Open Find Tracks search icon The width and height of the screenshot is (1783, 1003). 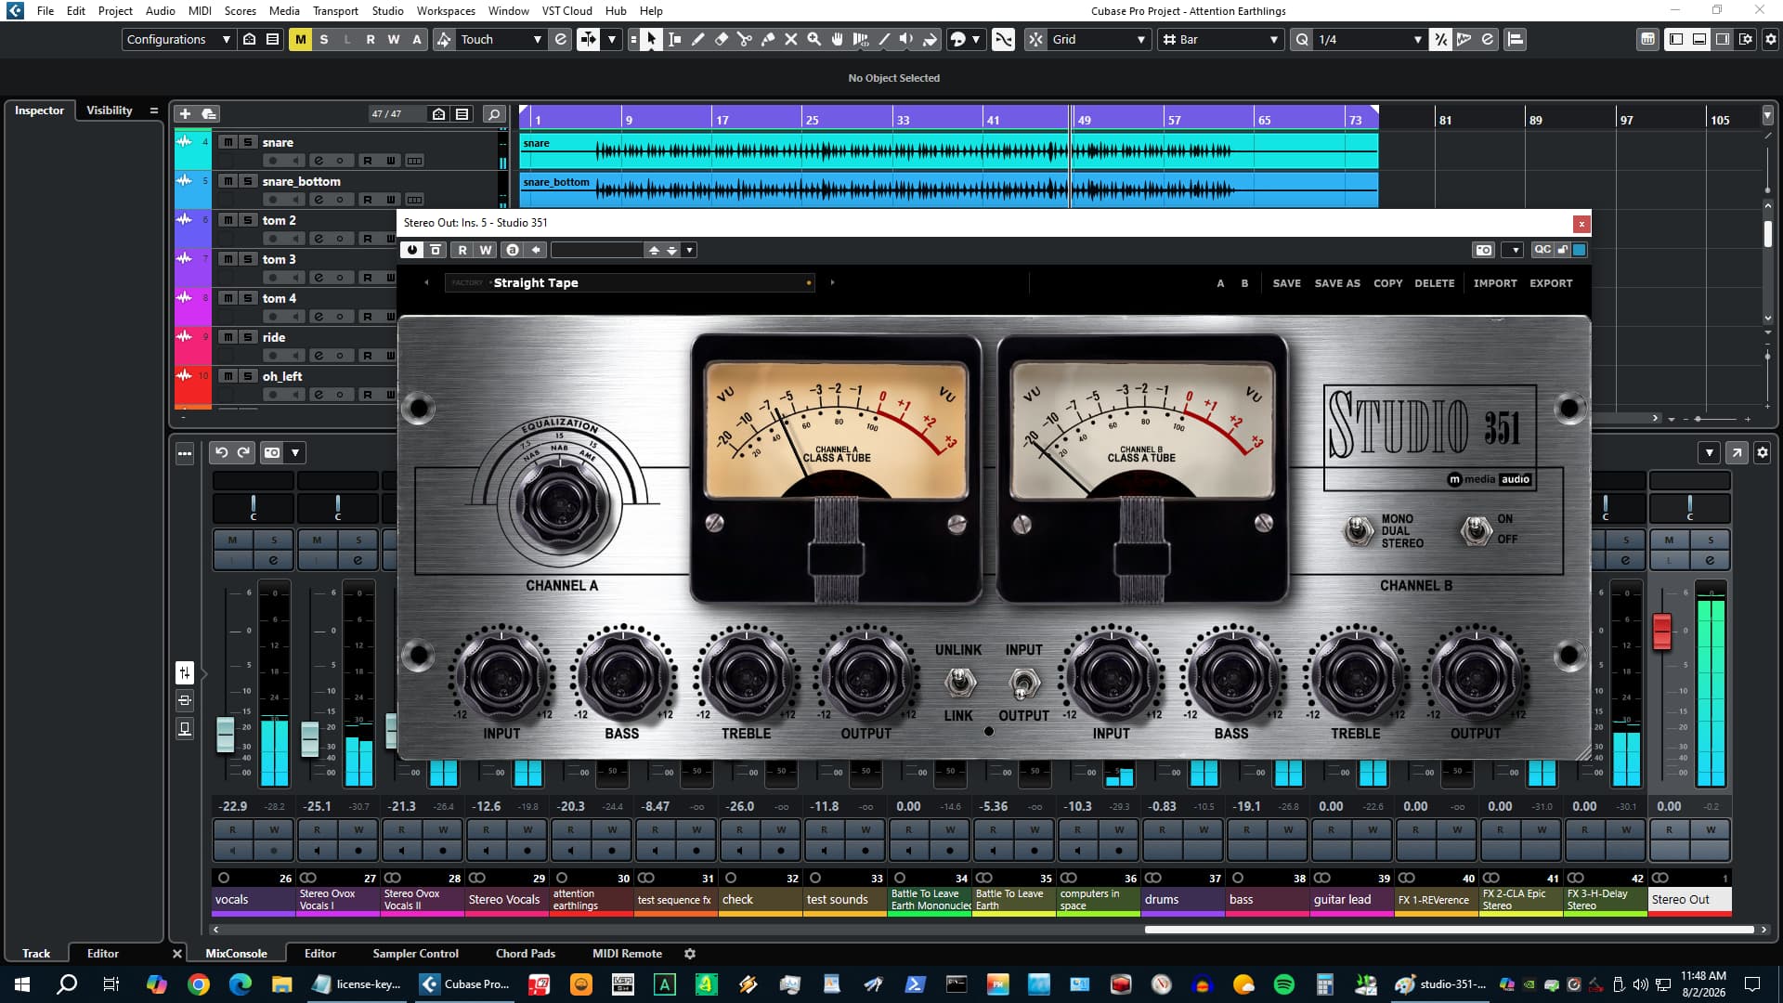(x=494, y=113)
